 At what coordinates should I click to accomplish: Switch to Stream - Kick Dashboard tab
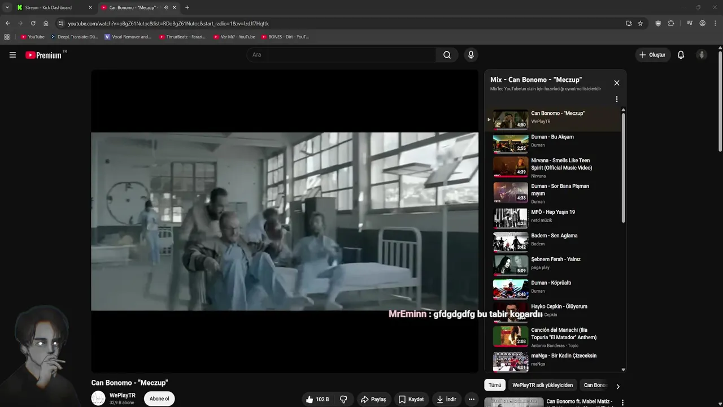54,7
